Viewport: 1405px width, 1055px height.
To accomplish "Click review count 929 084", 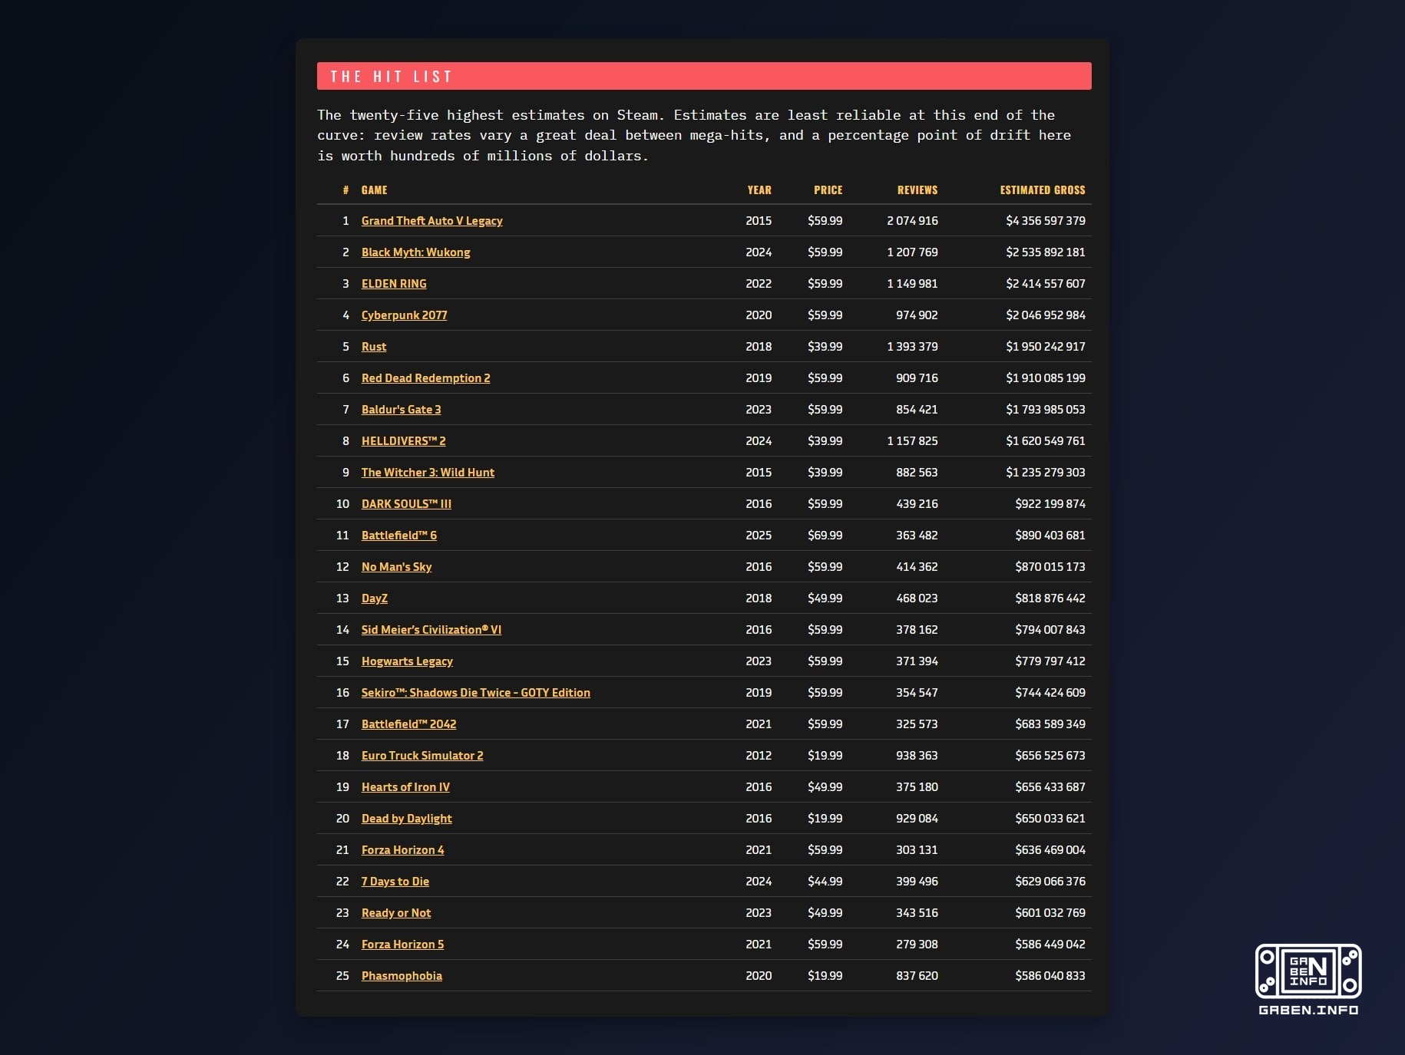I will coord(917,819).
